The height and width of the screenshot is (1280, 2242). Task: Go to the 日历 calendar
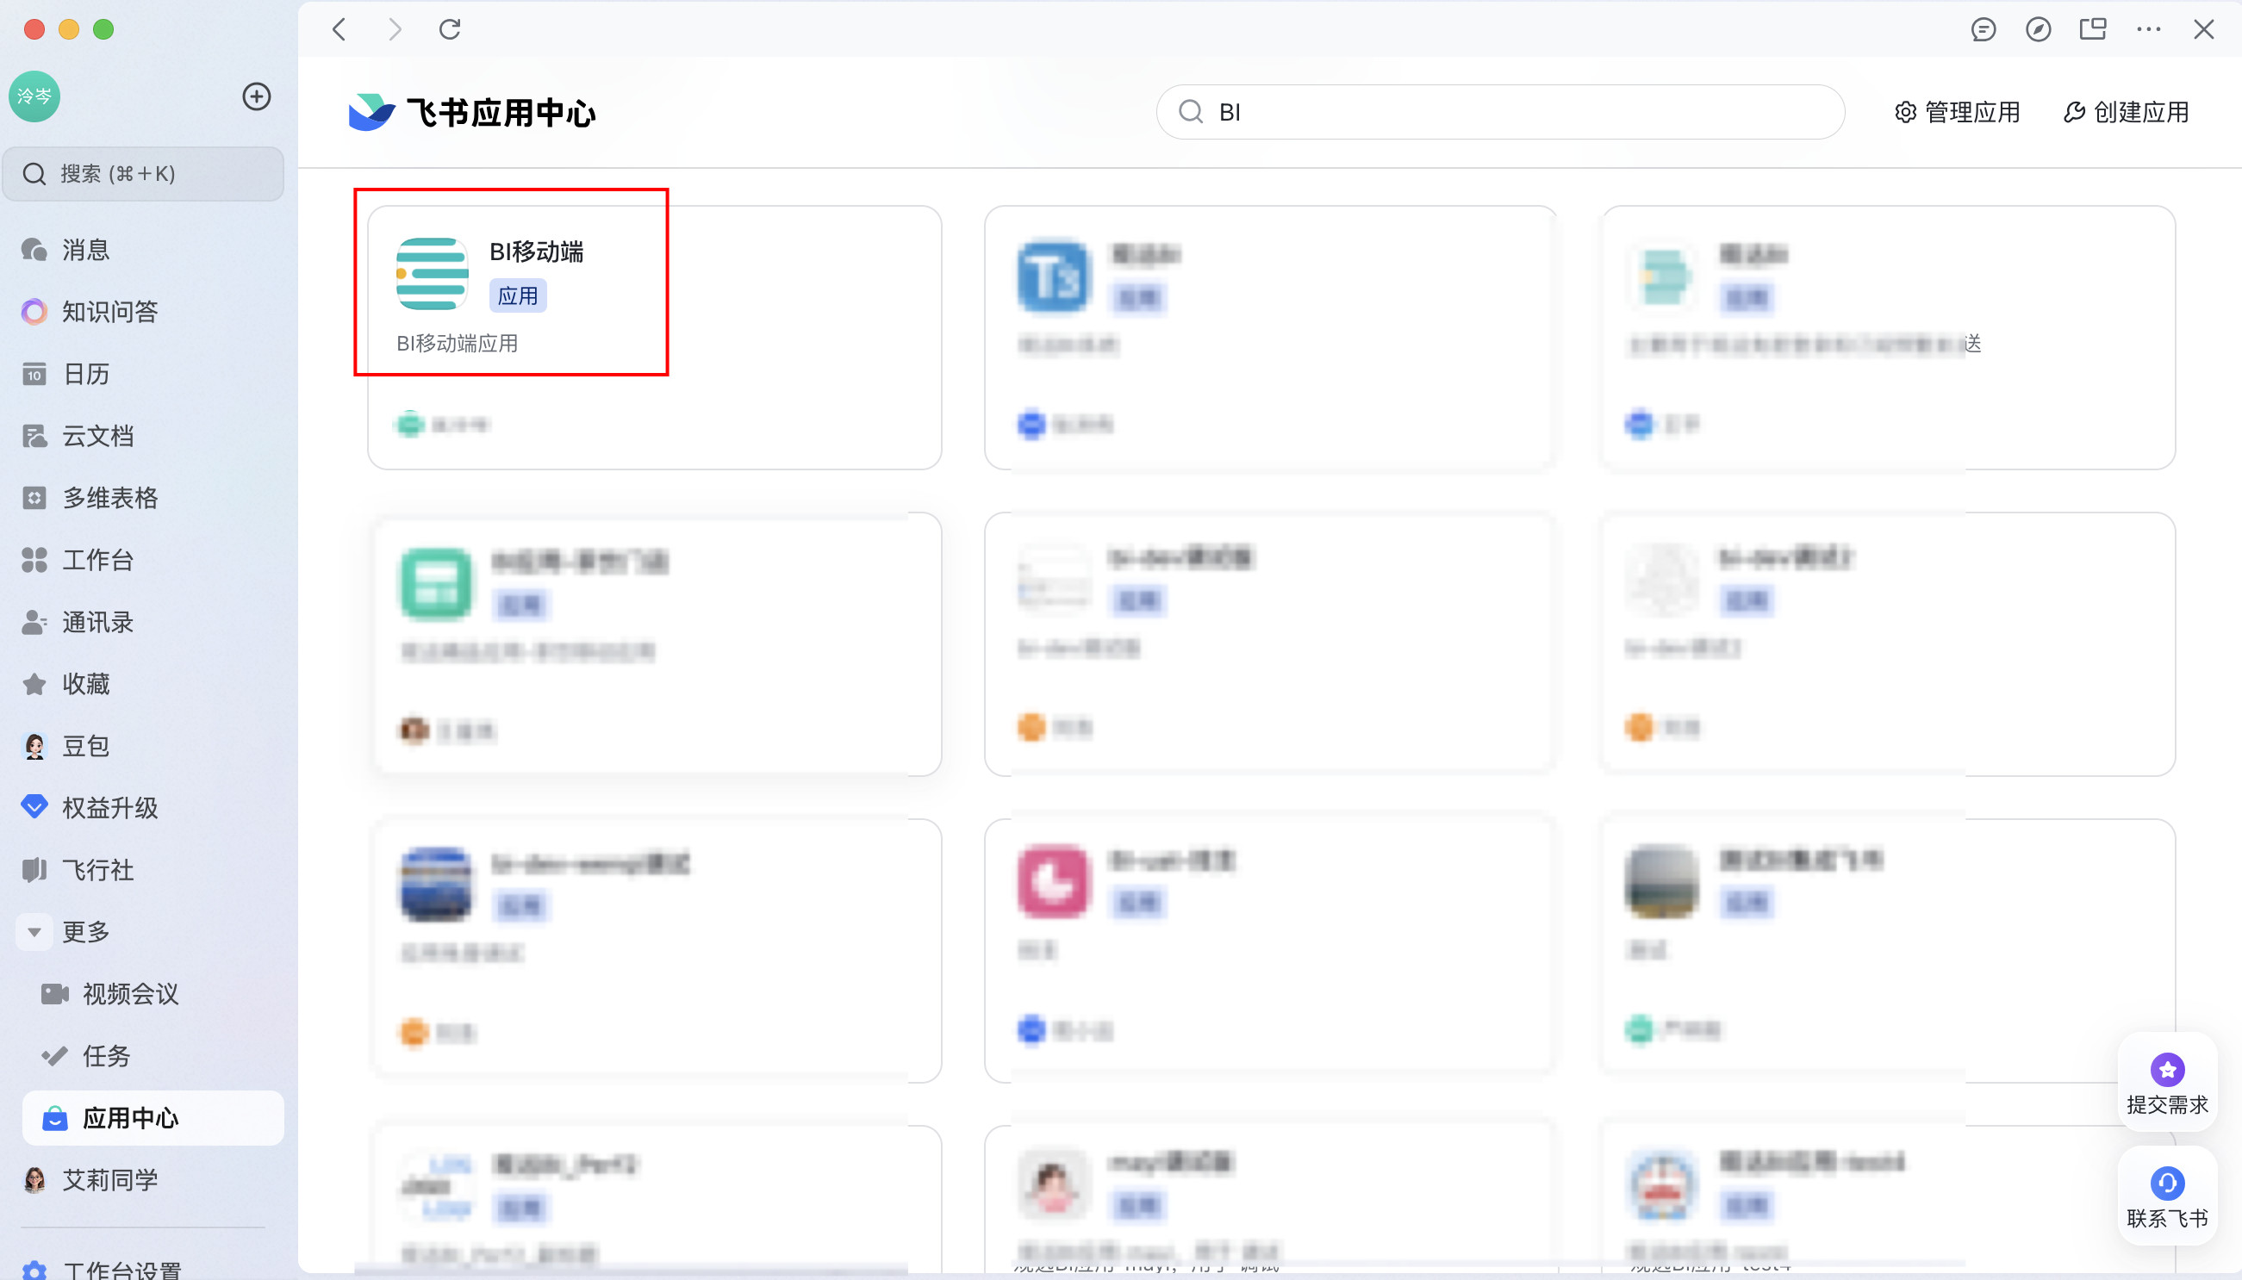[x=85, y=375]
